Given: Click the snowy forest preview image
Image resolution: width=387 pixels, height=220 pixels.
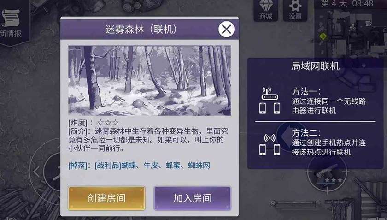Looking at the screenshot, I should (150, 81).
